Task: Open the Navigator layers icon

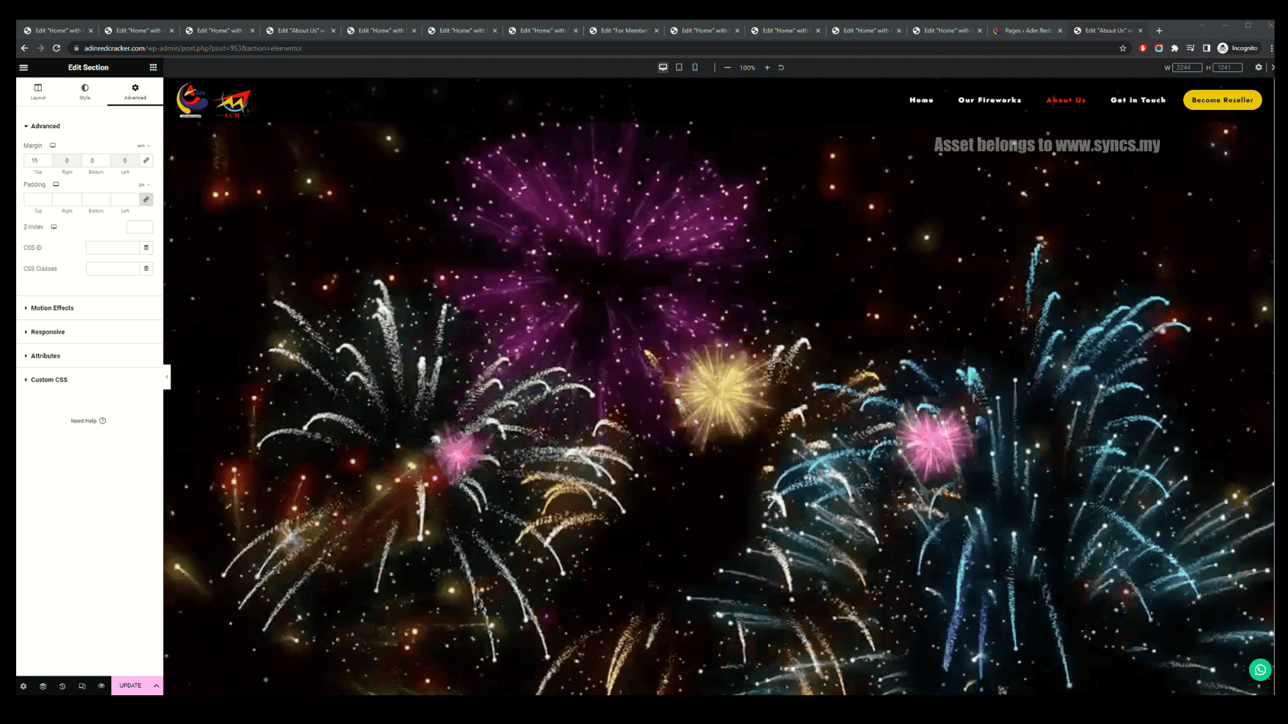Action: pyautogui.click(x=43, y=686)
